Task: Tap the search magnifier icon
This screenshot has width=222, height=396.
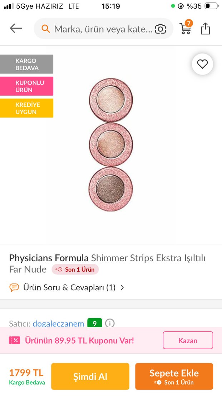Action: [x=46, y=29]
